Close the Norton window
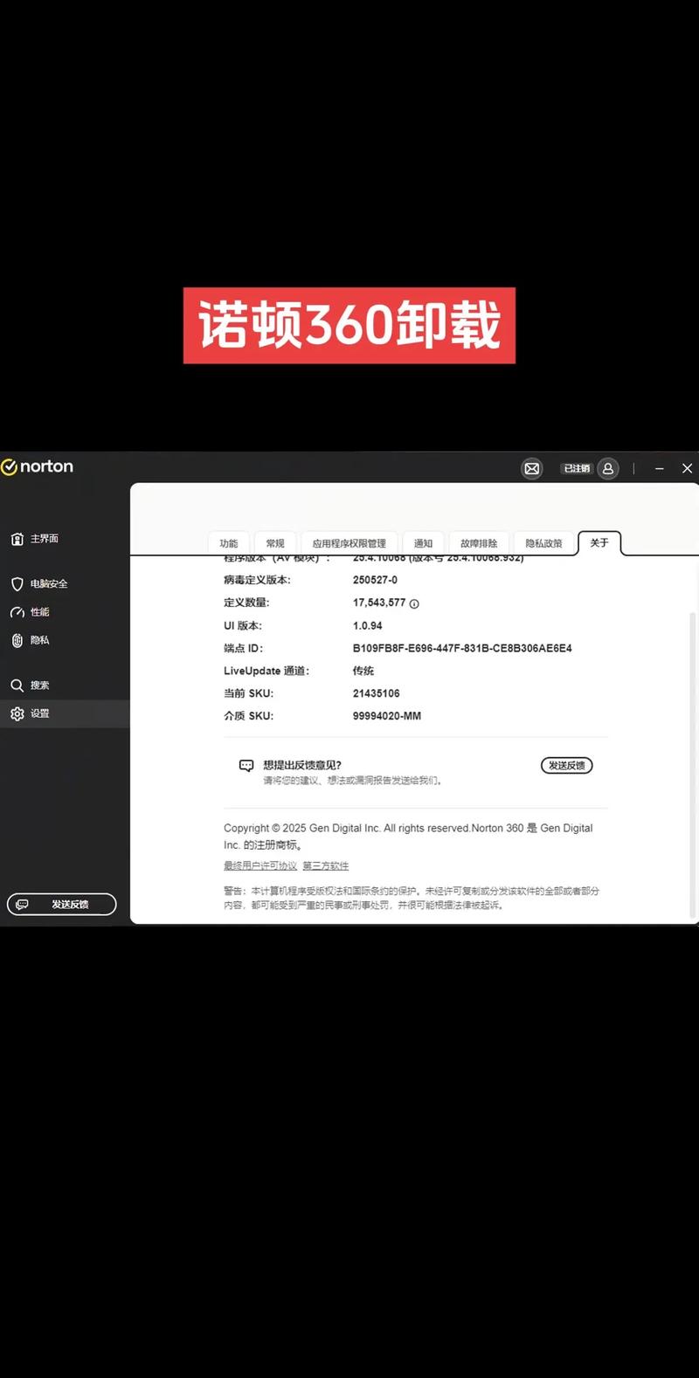 click(687, 469)
